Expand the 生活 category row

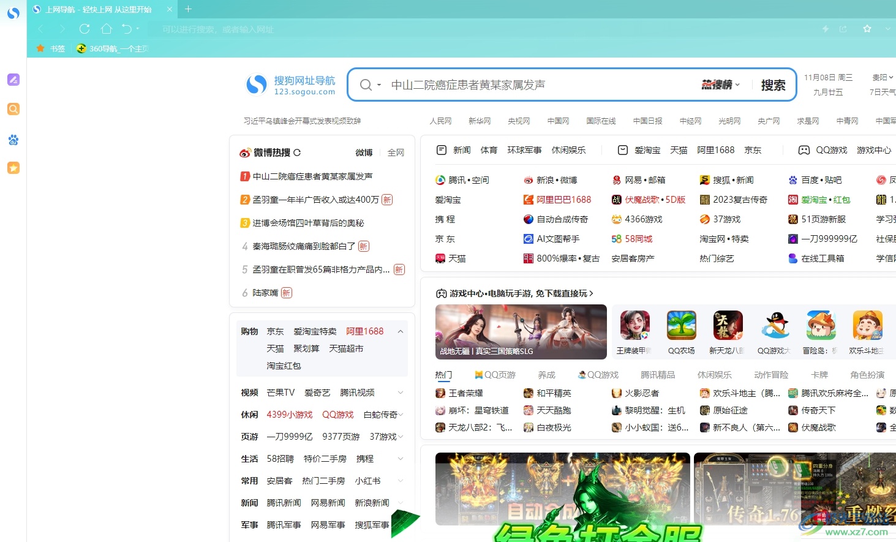pos(401,459)
